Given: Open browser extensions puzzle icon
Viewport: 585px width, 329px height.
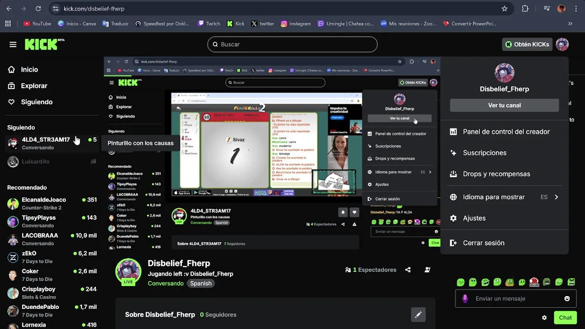Looking at the screenshot, I should coord(525,9).
